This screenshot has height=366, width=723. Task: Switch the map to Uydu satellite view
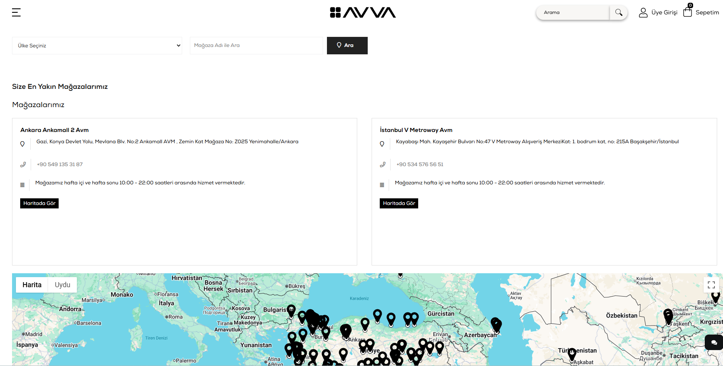tap(63, 285)
